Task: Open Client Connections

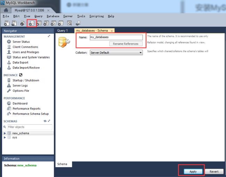Action: [25, 47]
